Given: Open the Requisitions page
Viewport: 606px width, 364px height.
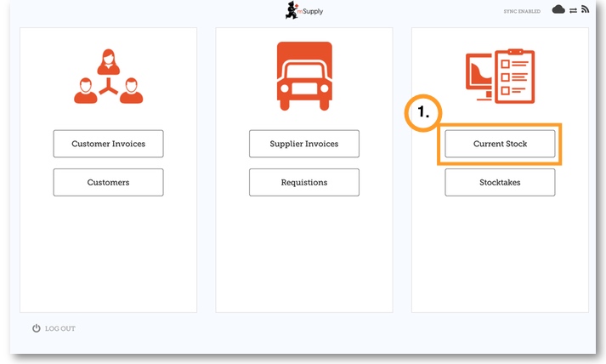Looking at the screenshot, I should coord(303,182).
